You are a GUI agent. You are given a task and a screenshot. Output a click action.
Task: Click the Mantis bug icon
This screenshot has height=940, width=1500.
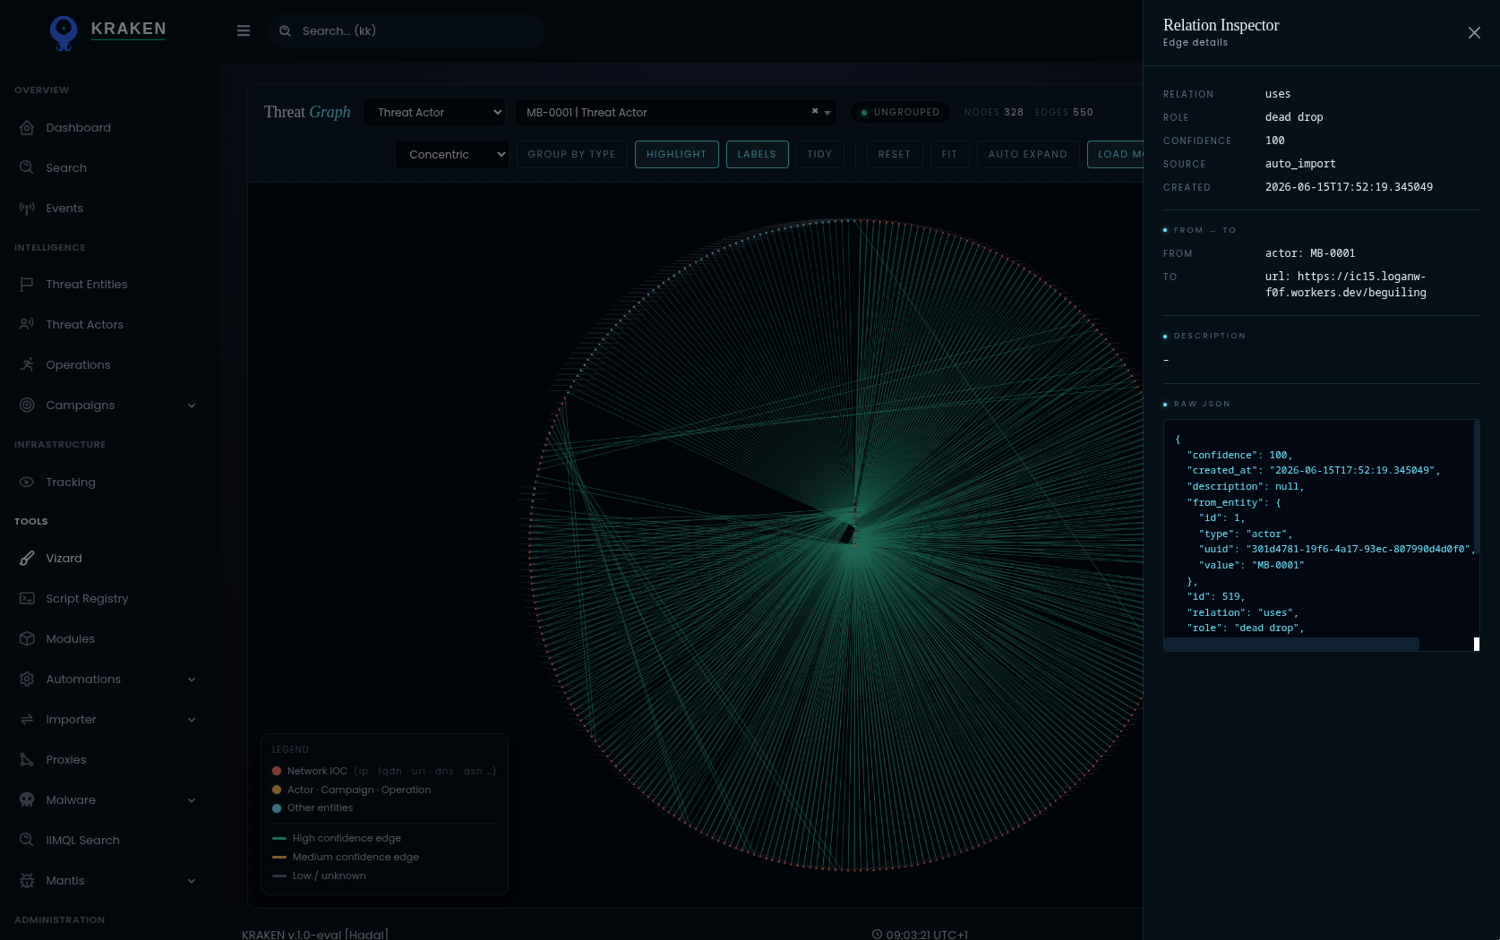(x=27, y=880)
